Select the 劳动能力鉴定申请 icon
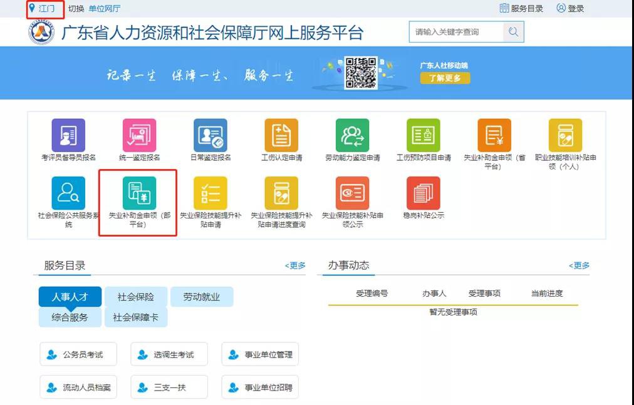This screenshot has width=634, height=405. click(352, 135)
